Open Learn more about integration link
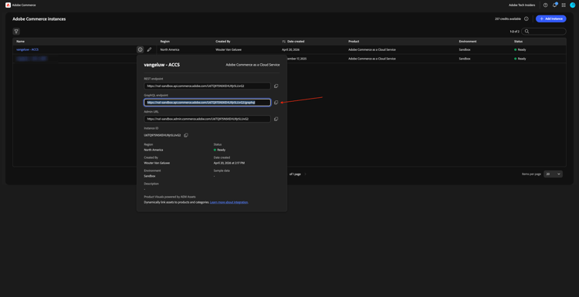The image size is (579, 297). [x=229, y=202]
